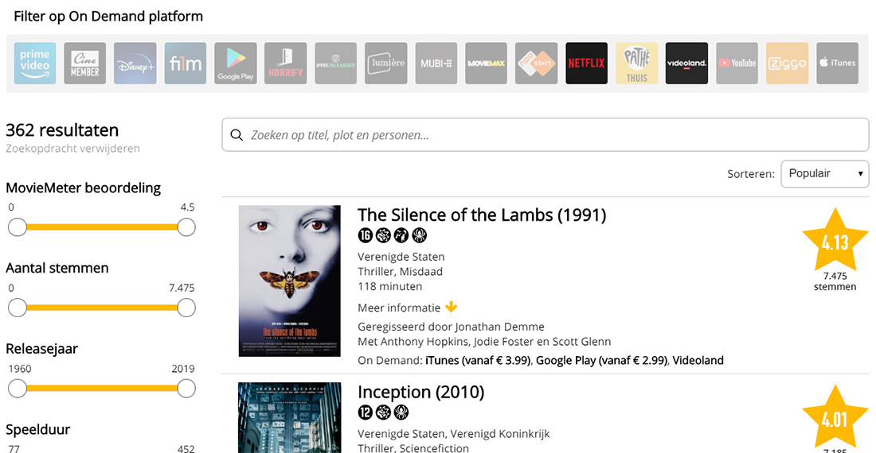
Task: Filter by the Disney+ platform icon
Action: pos(135,64)
